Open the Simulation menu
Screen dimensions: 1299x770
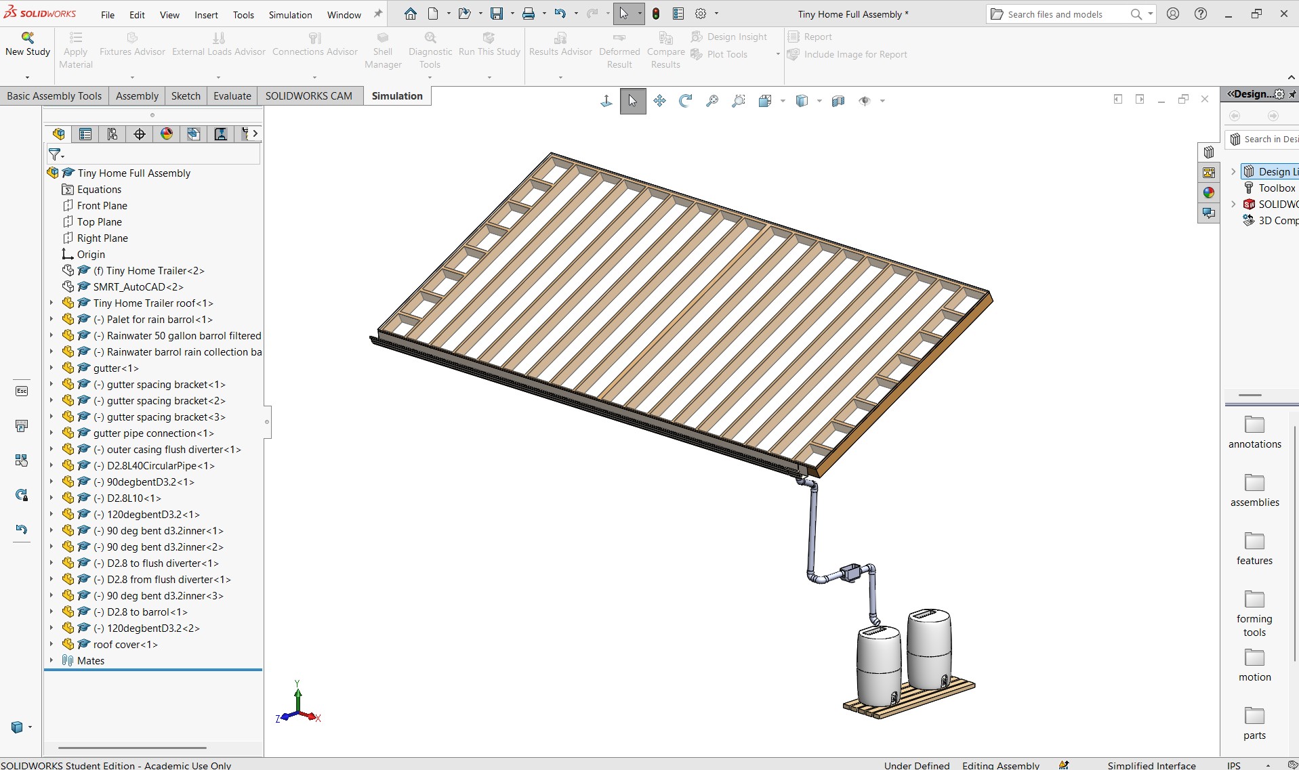[290, 15]
